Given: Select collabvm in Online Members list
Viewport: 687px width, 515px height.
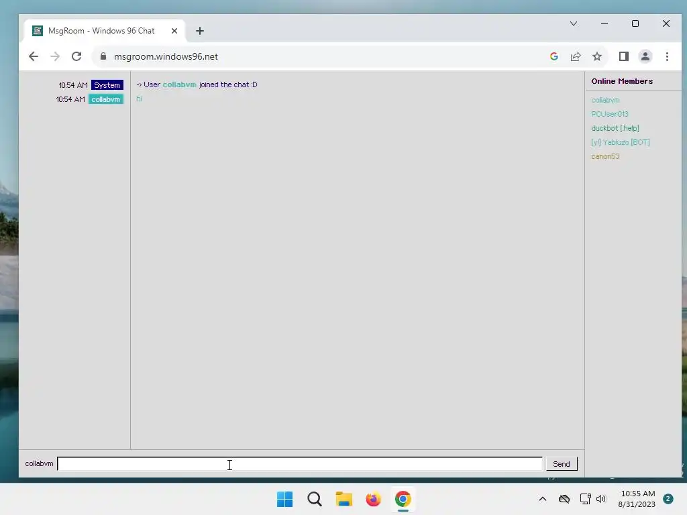Looking at the screenshot, I should pos(605,100).
